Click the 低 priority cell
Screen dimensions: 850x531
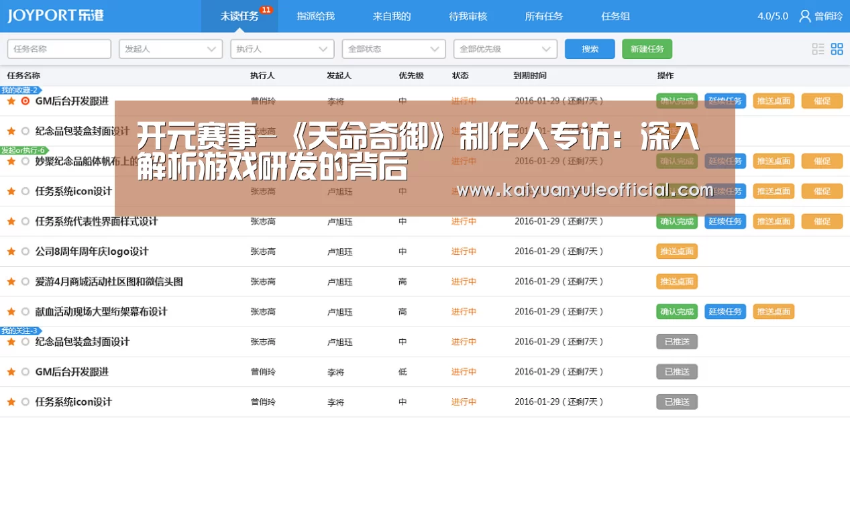click(x=403, y=372)
